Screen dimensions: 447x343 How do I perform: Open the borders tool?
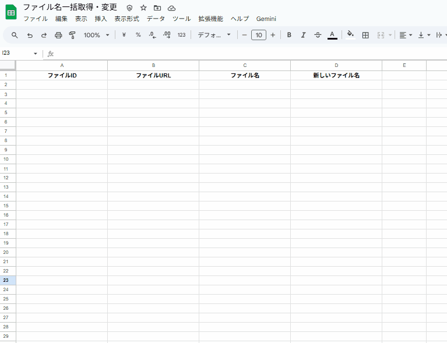pyautogui.click(x=365, y=35)
